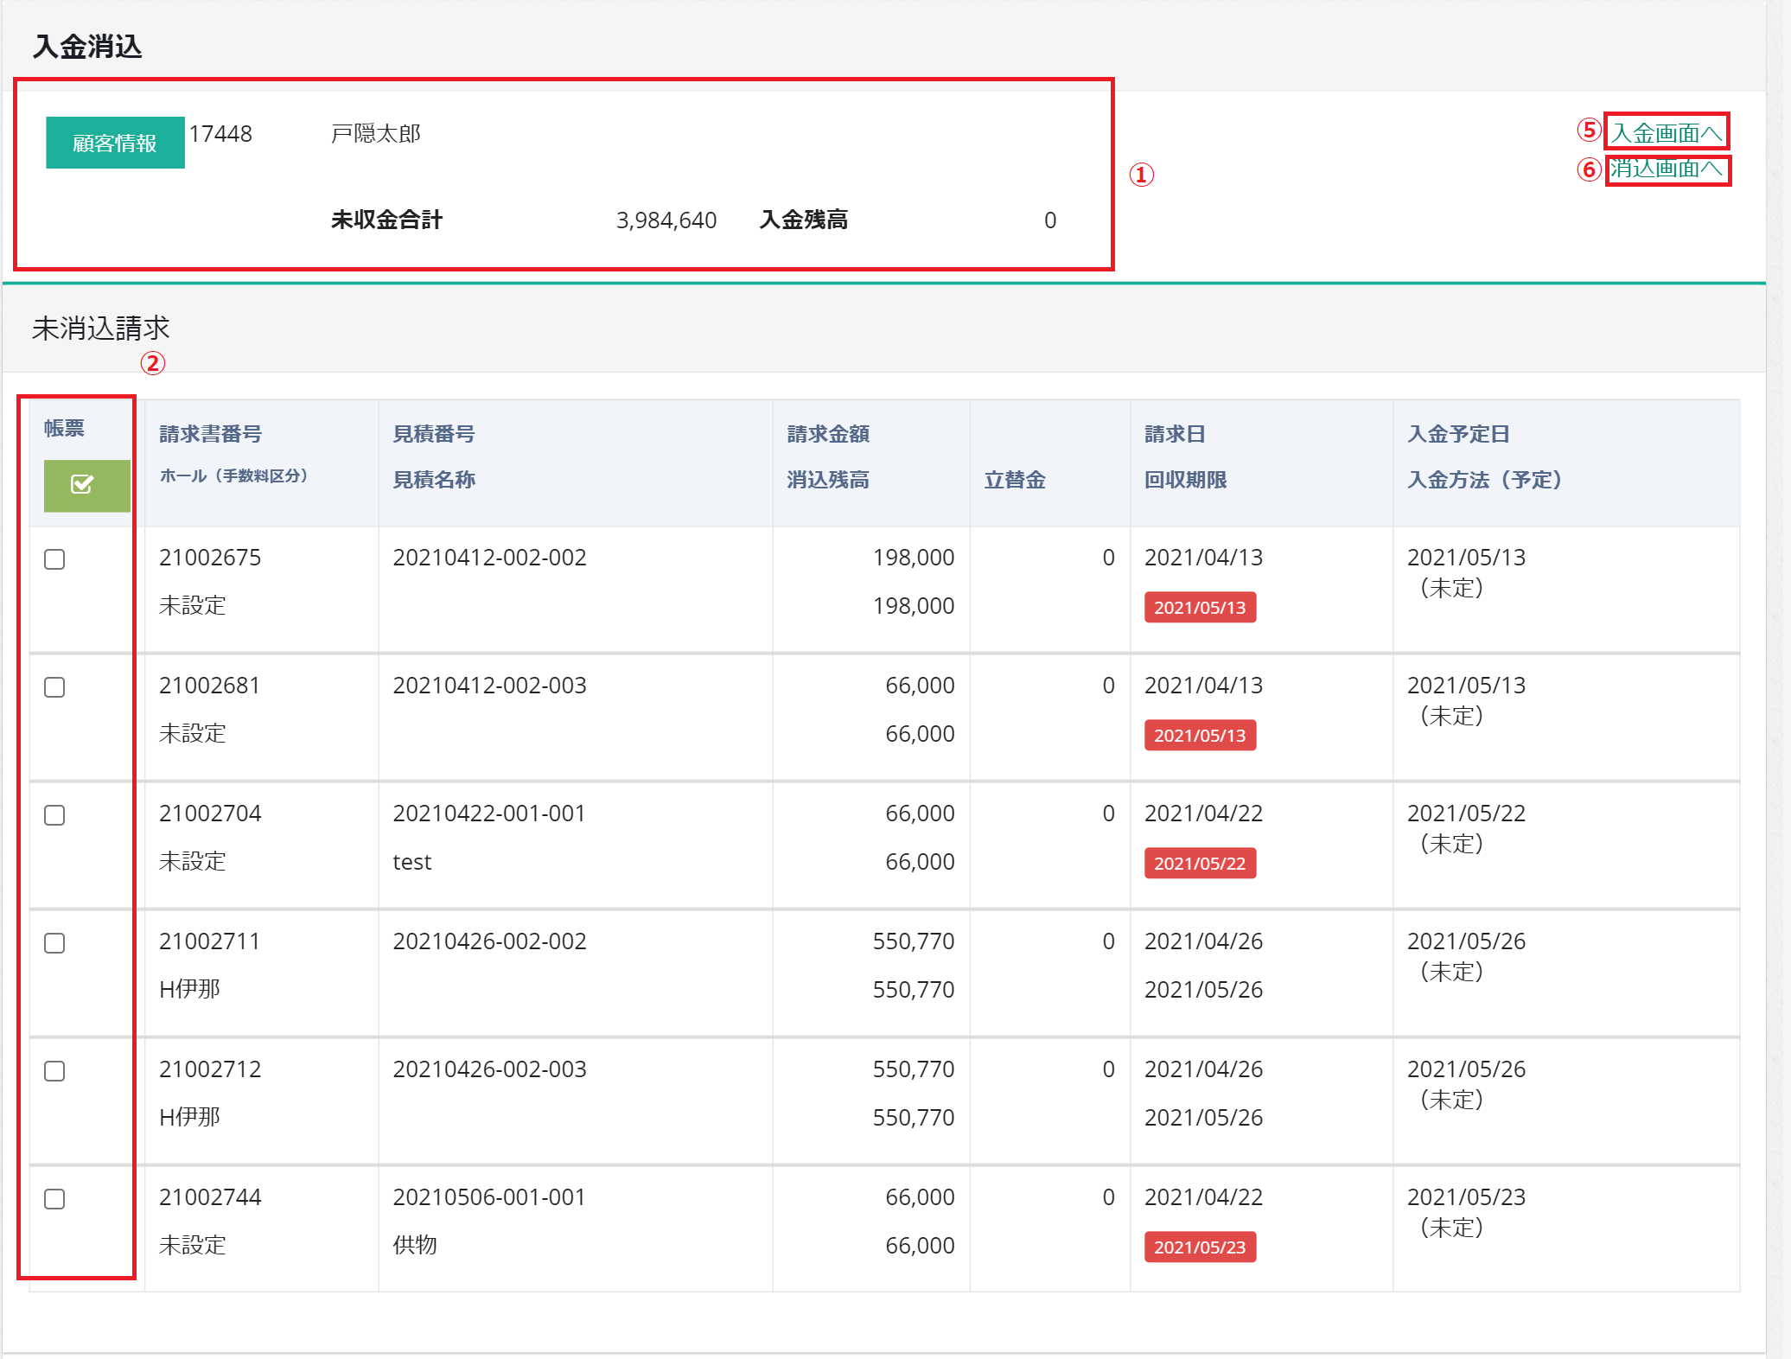Check the box for invoice 21002681
The height and width of the screenshot is (1359, 1791).
pos(54,687)
